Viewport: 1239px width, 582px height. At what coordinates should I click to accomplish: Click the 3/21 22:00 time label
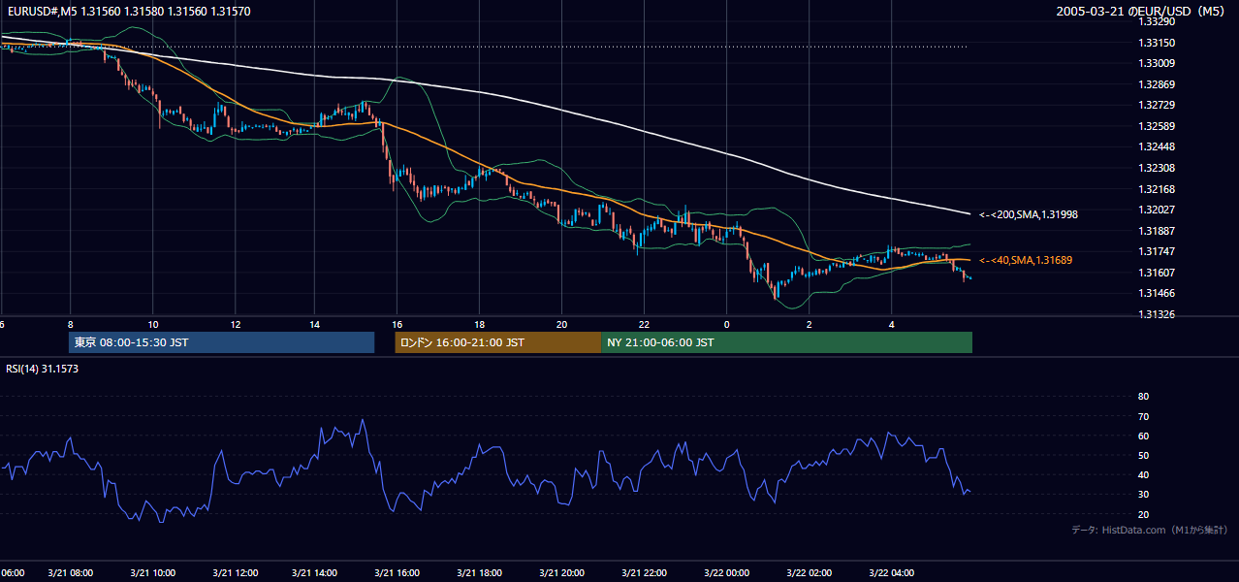tap(644, 573)
